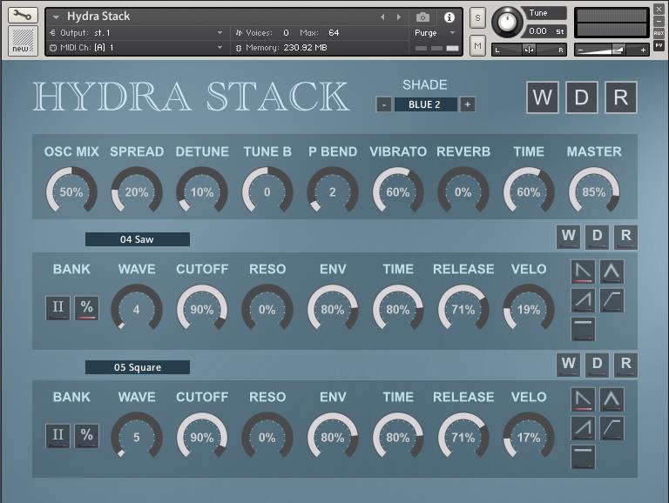Toggle the PV button

pyautogui.click(x=659, y=45)
